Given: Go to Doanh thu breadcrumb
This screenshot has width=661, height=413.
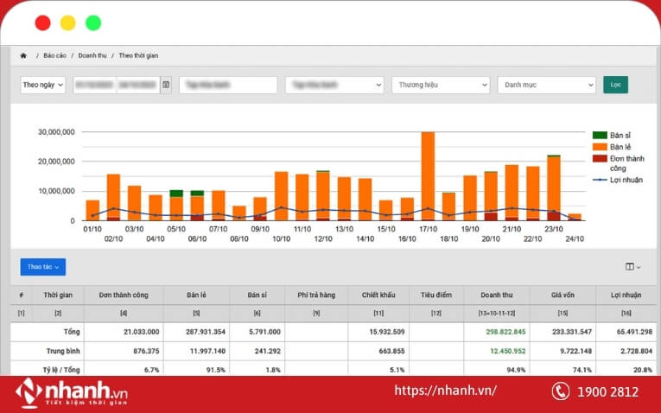Looking at the screenshot, I should click(x=92, y=55).
